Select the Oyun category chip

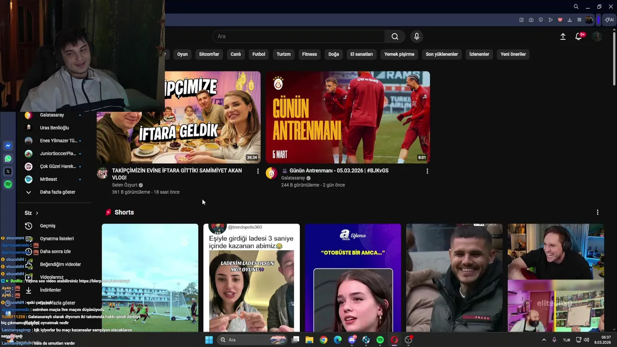[182, 54]
